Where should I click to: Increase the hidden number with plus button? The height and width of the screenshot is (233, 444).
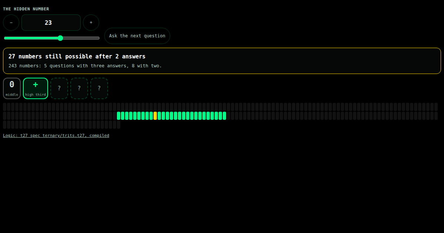tap(91, 23)
